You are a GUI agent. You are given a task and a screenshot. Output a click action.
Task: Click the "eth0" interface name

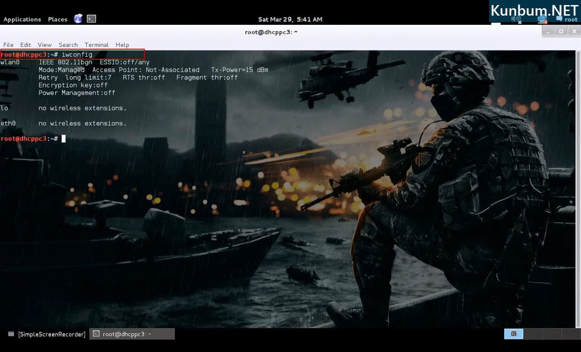[8, 123]
